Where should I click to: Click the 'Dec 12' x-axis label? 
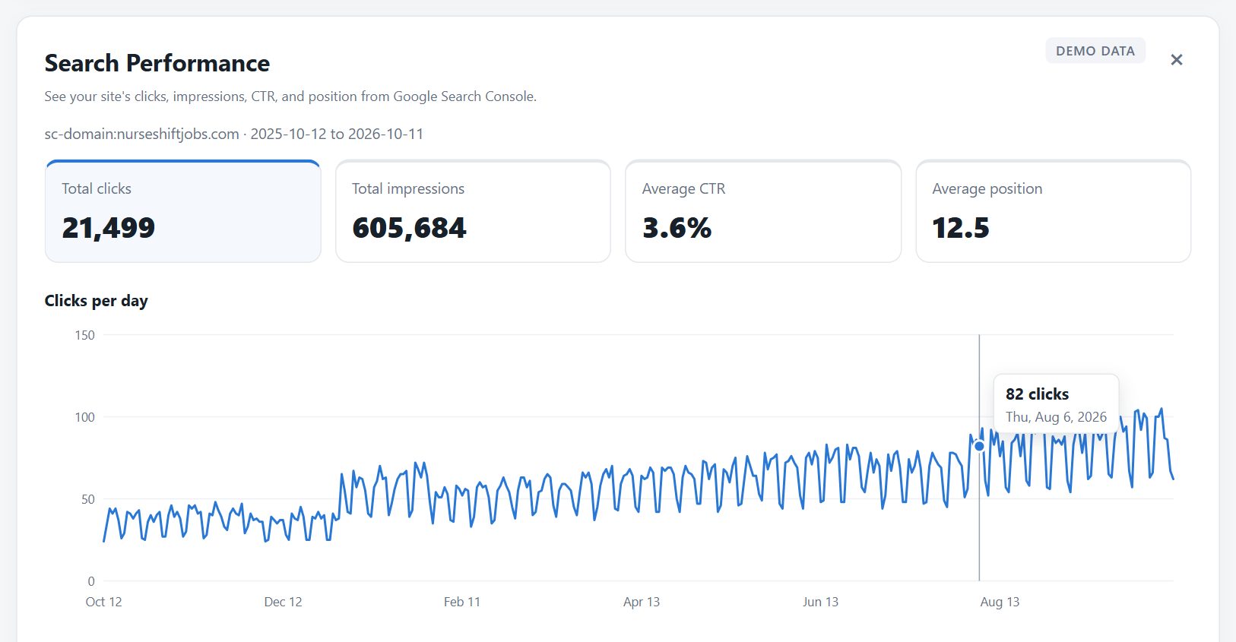(x=283, y=602)
